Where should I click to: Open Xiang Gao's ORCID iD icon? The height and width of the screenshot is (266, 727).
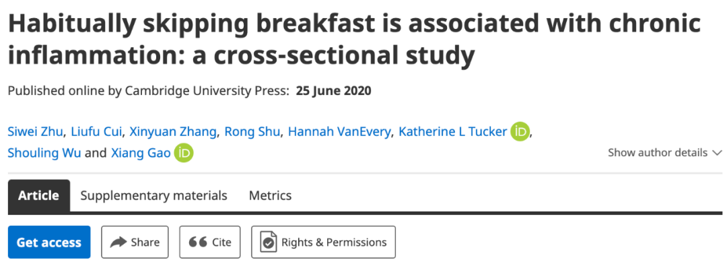[x=184, y=154]
